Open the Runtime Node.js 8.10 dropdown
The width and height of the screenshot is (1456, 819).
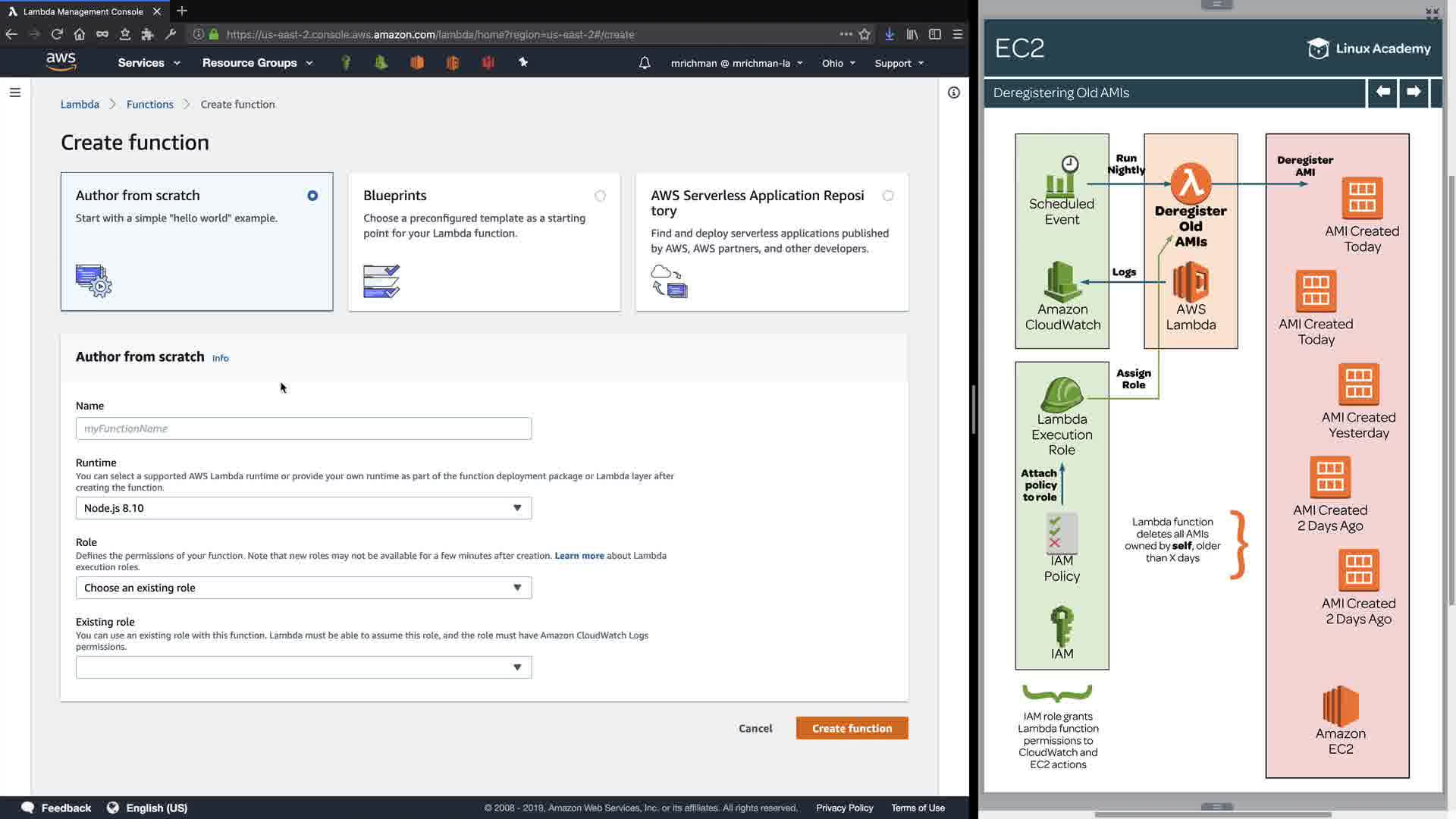pyautogui.click(x=303, y=508)
